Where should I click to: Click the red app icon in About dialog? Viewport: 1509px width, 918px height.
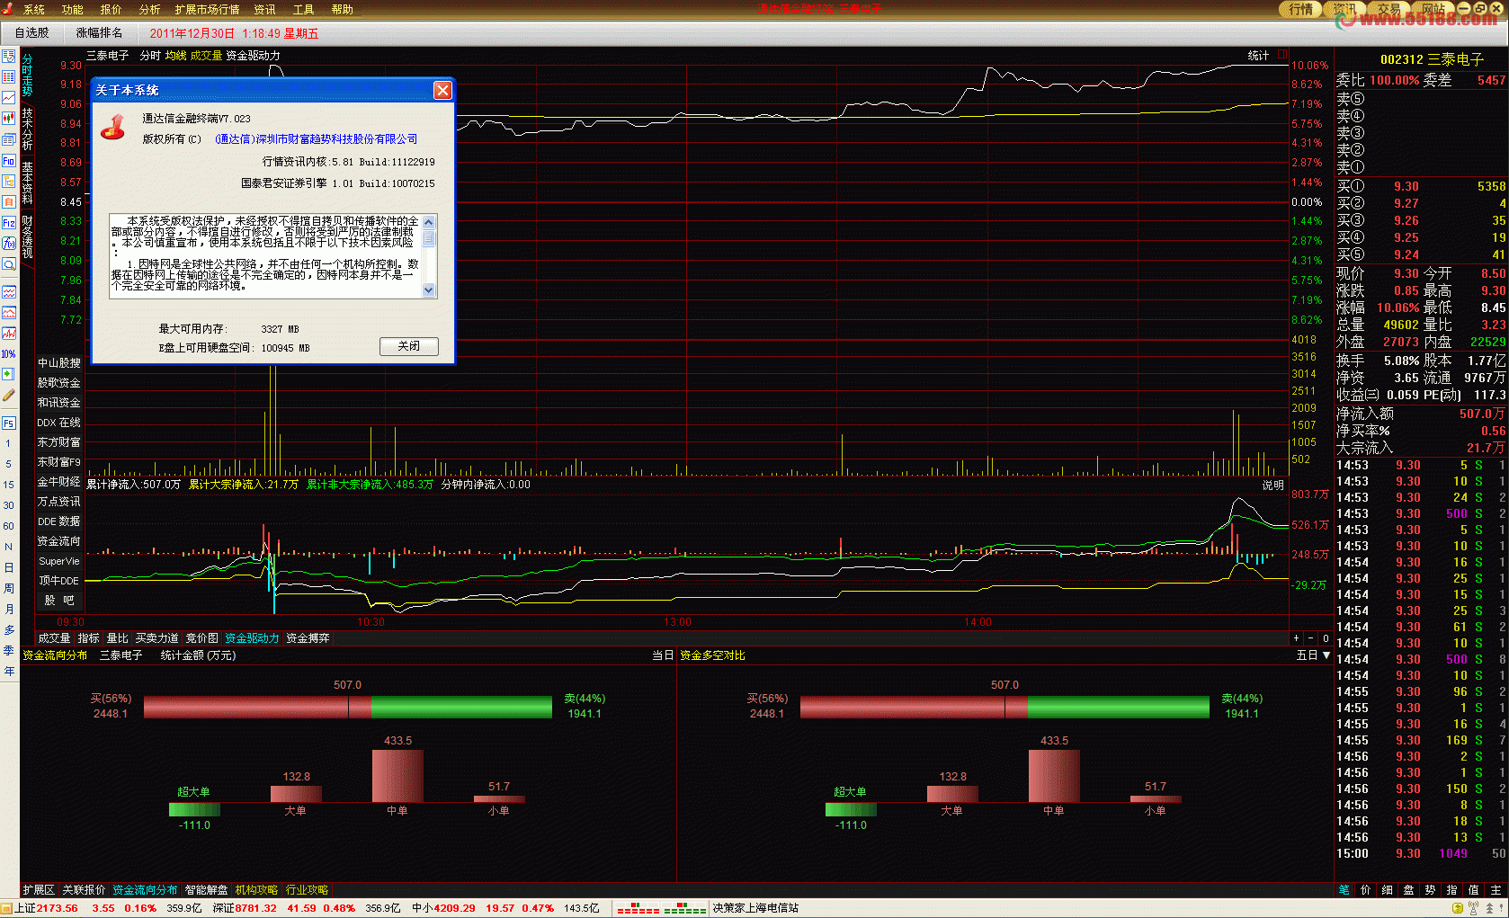pos(113,127)
